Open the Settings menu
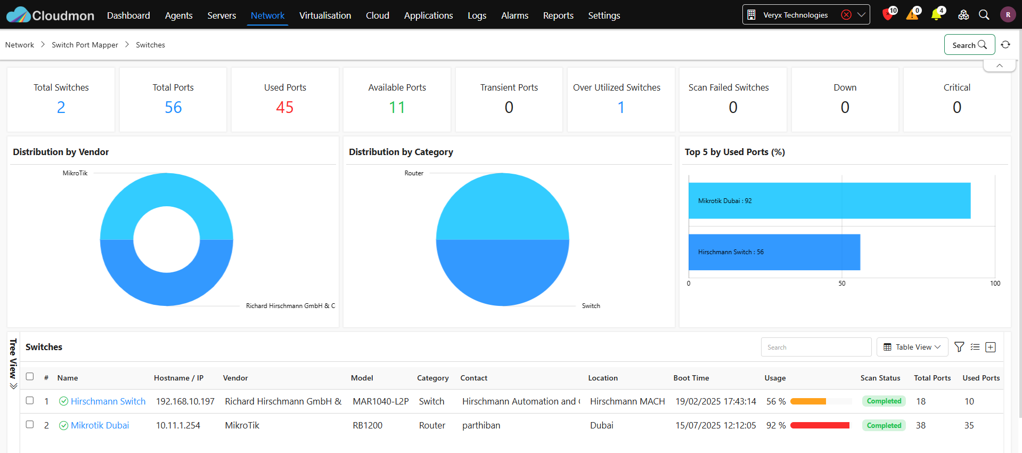Viewport: 1022px width, 453px height. (604, 15)
